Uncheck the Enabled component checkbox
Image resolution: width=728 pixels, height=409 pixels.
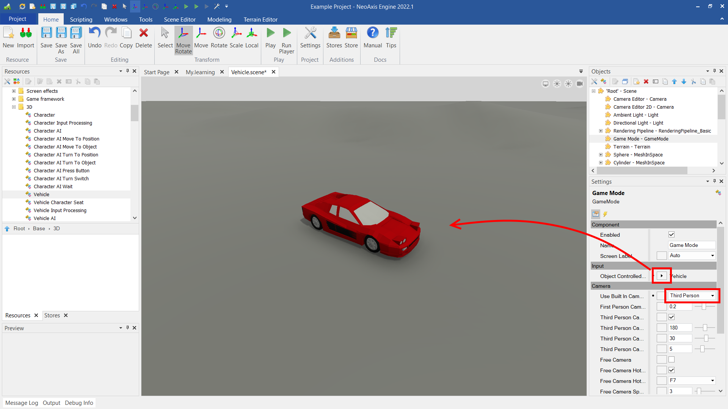tap(672, 235)
